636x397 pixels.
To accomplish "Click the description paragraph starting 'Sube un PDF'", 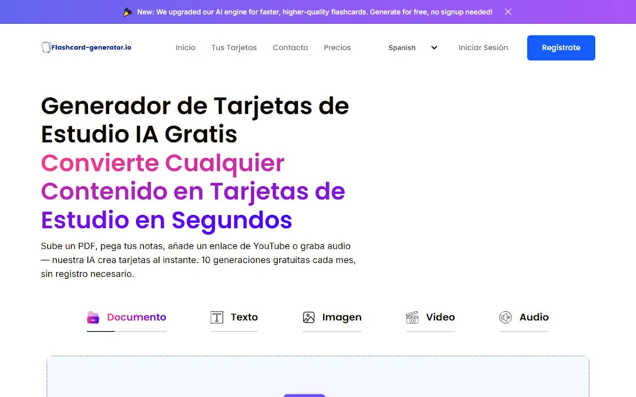I will click(198, 260).
